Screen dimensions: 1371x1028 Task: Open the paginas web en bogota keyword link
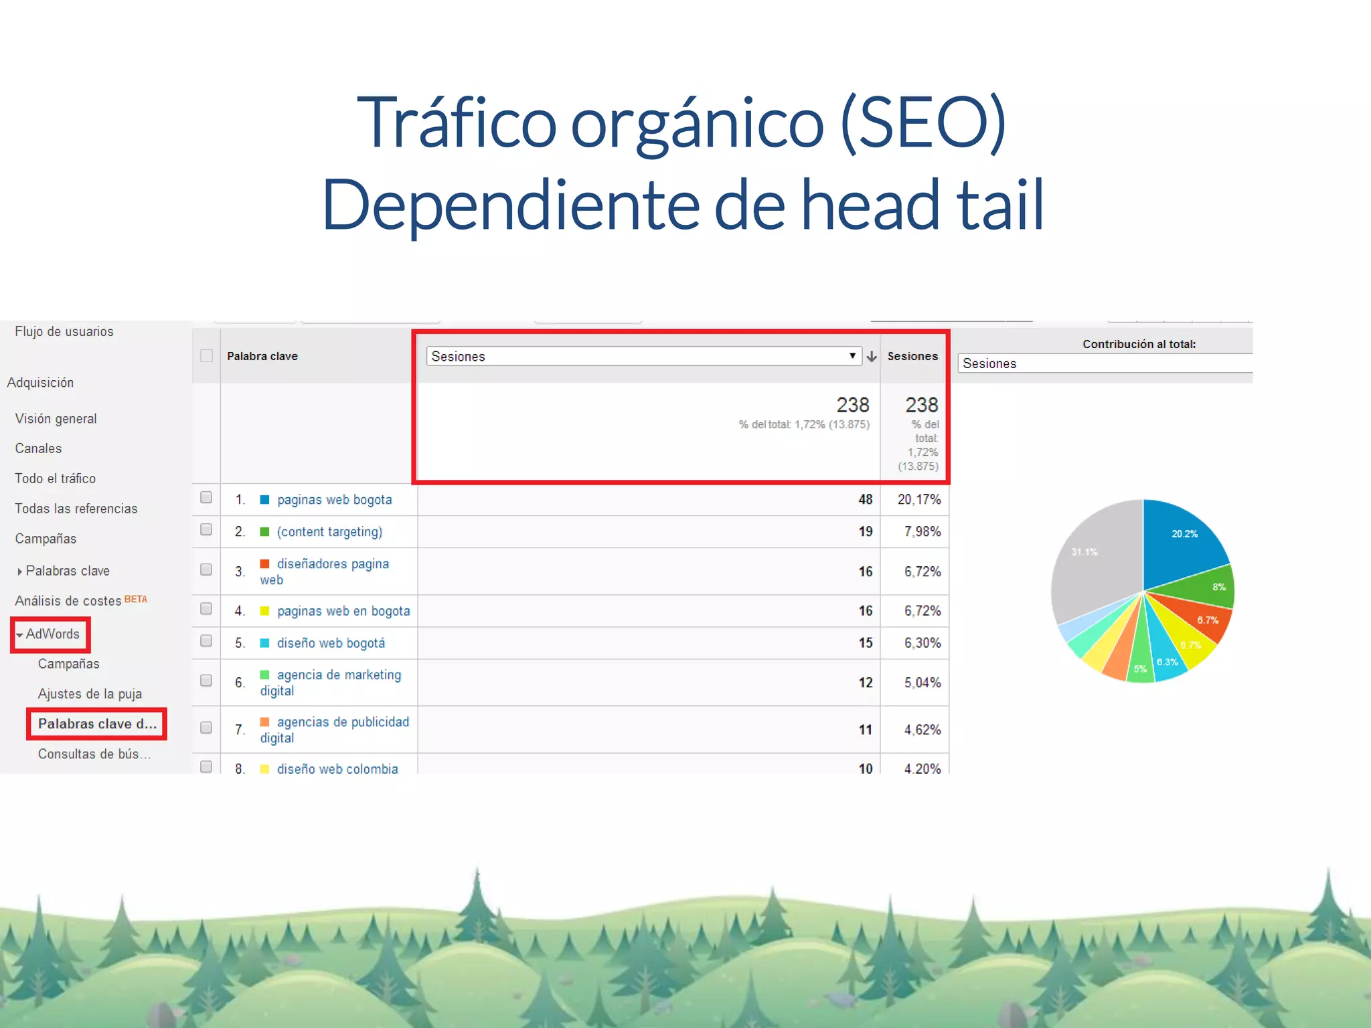click(x=343, y=611)
